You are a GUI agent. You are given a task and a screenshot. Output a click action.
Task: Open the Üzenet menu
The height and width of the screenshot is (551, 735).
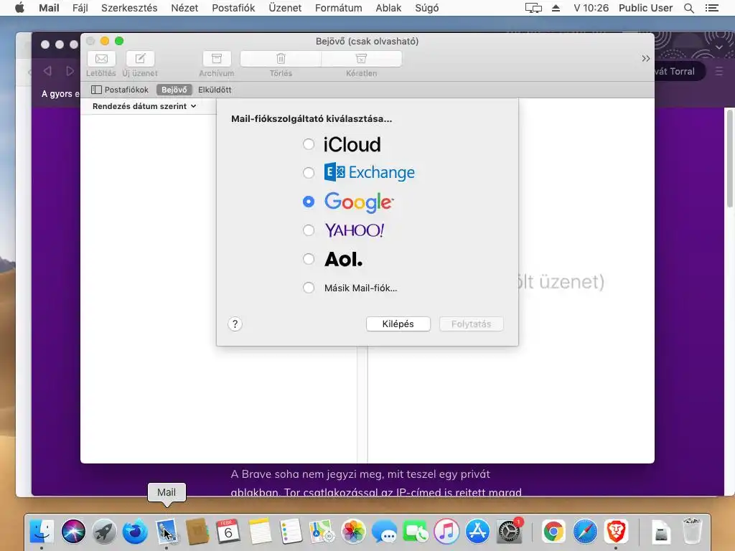(x=285, y=8)
